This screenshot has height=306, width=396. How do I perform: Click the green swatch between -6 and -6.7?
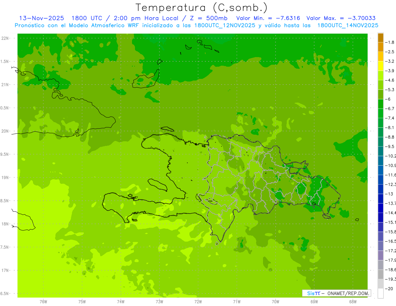point(380,104)
